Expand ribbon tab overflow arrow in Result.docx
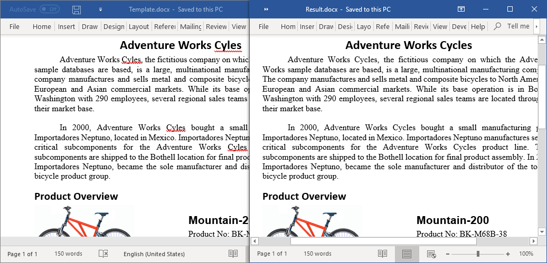 (536, 27)
